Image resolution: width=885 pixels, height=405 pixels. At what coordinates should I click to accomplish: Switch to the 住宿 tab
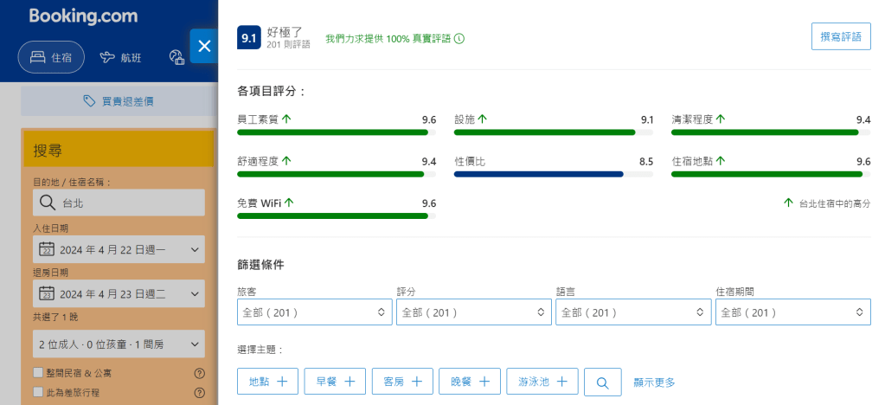tap(51, 58)
